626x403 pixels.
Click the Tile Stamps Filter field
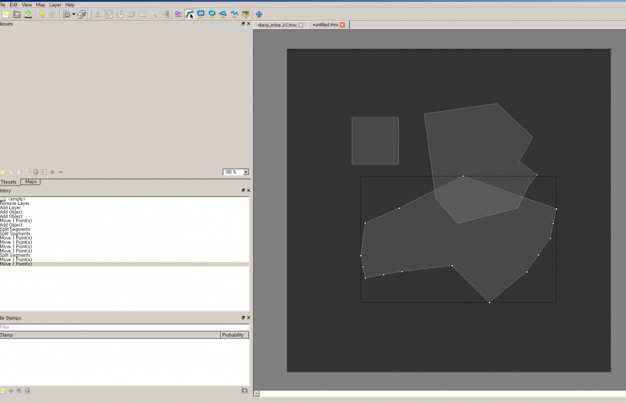click(x=124, y=327)
